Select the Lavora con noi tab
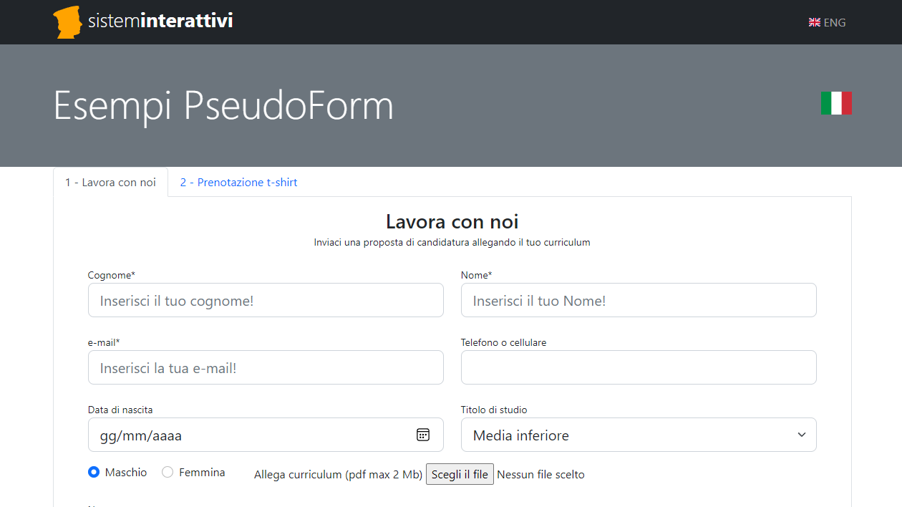The width and height of the screenshot is (902, 507). click(110, 182)
